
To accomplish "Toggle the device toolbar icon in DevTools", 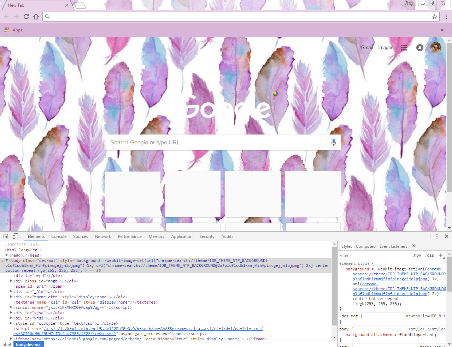I will click(15, 237).
